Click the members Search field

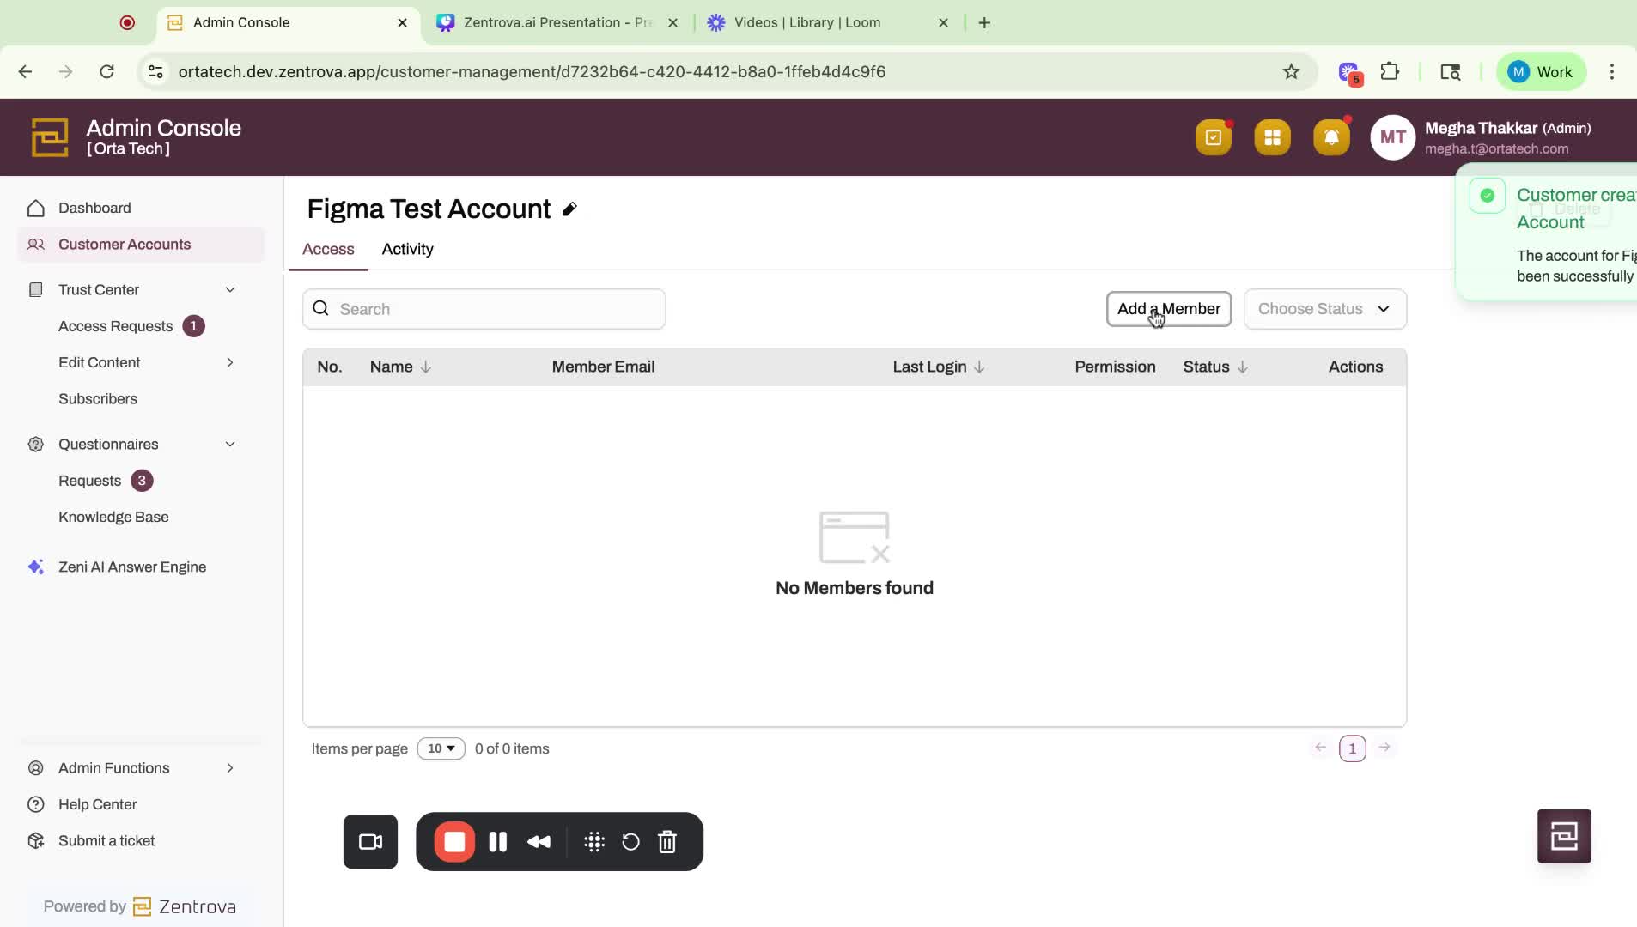(484, 309)
